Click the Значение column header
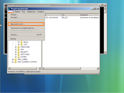Screen dimensions: 124x93 coord(89,15)
